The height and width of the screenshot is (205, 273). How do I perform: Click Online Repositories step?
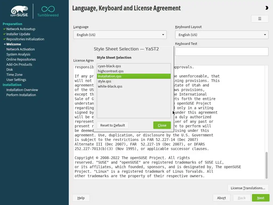point(21,59)
